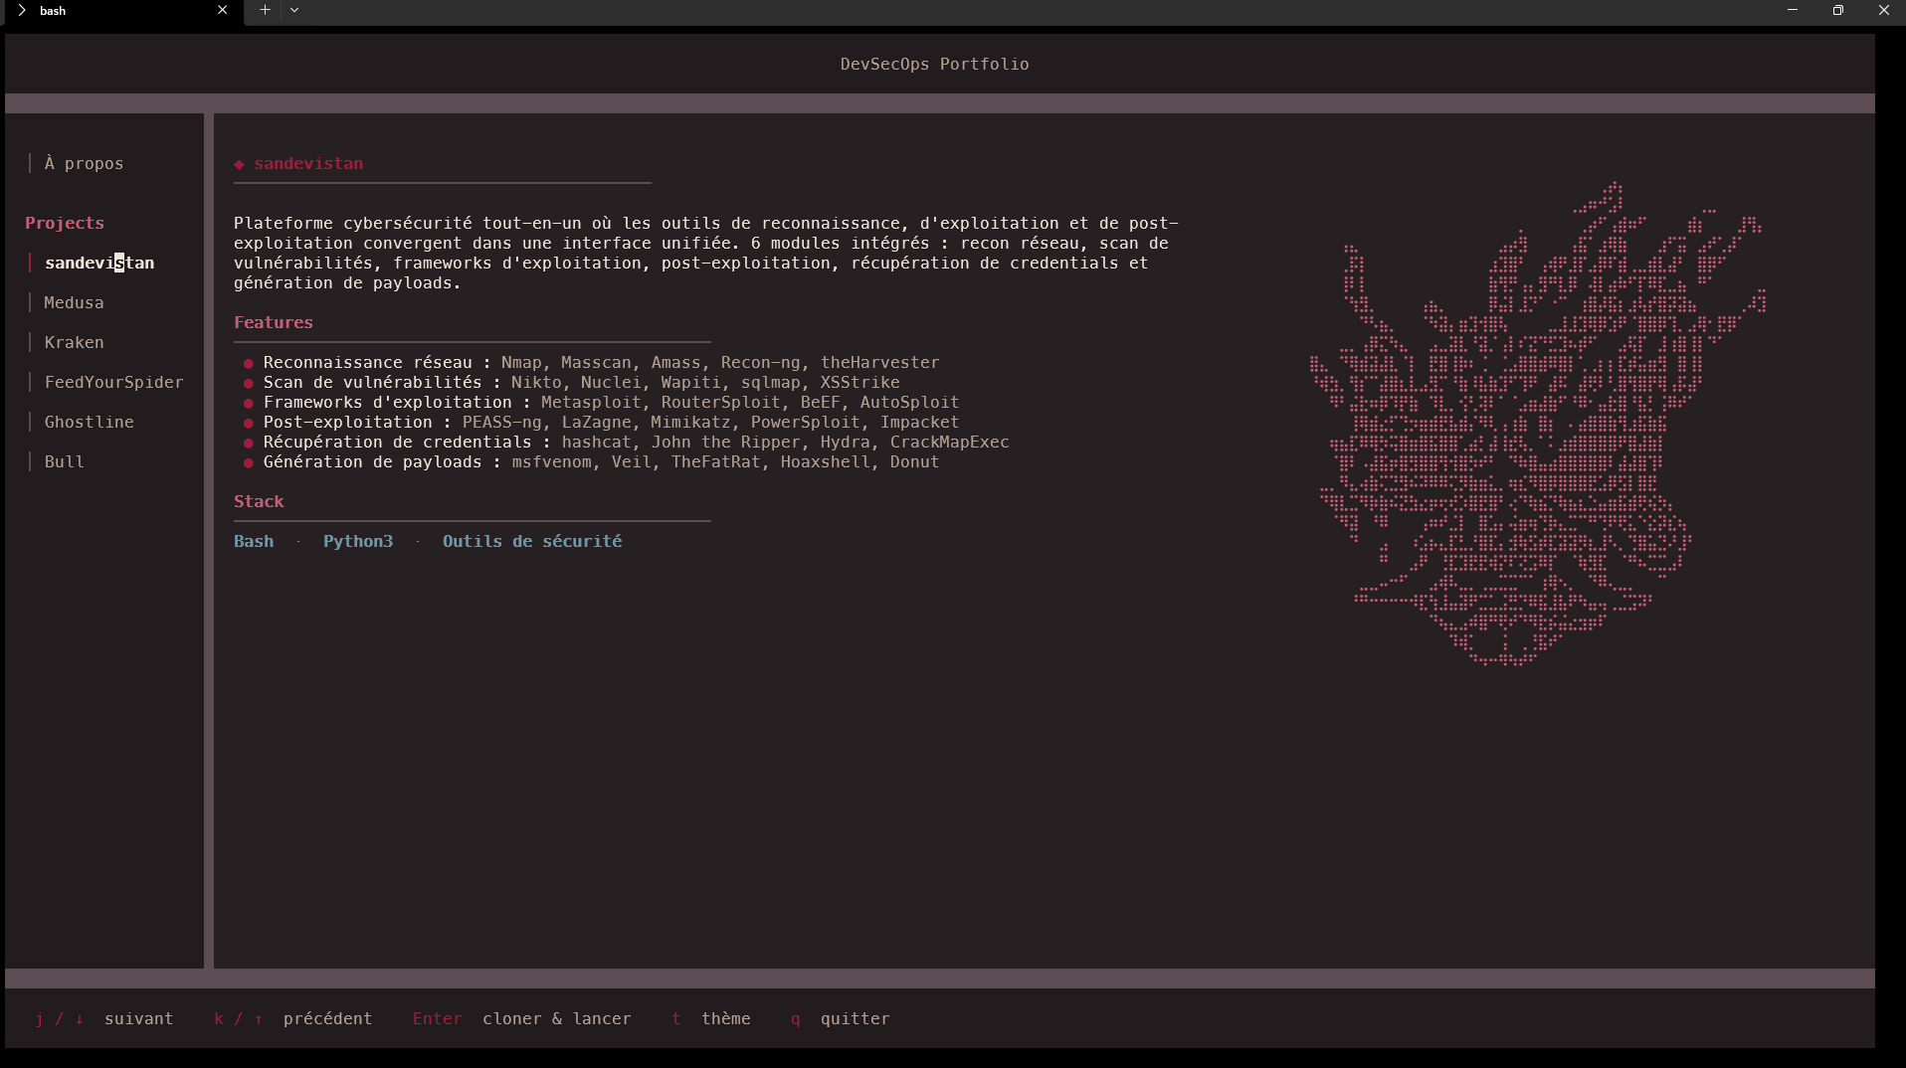Image resolution: width=1906 pixels, height=1068 pixels.
Task: Select the Bull project
Action: click(x=64, y=461)
